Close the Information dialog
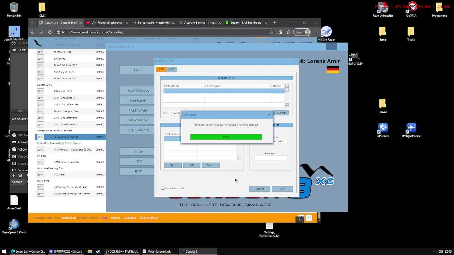Image resolution: width=454 pixels, height=255 pixels. [x=269, y=115]
